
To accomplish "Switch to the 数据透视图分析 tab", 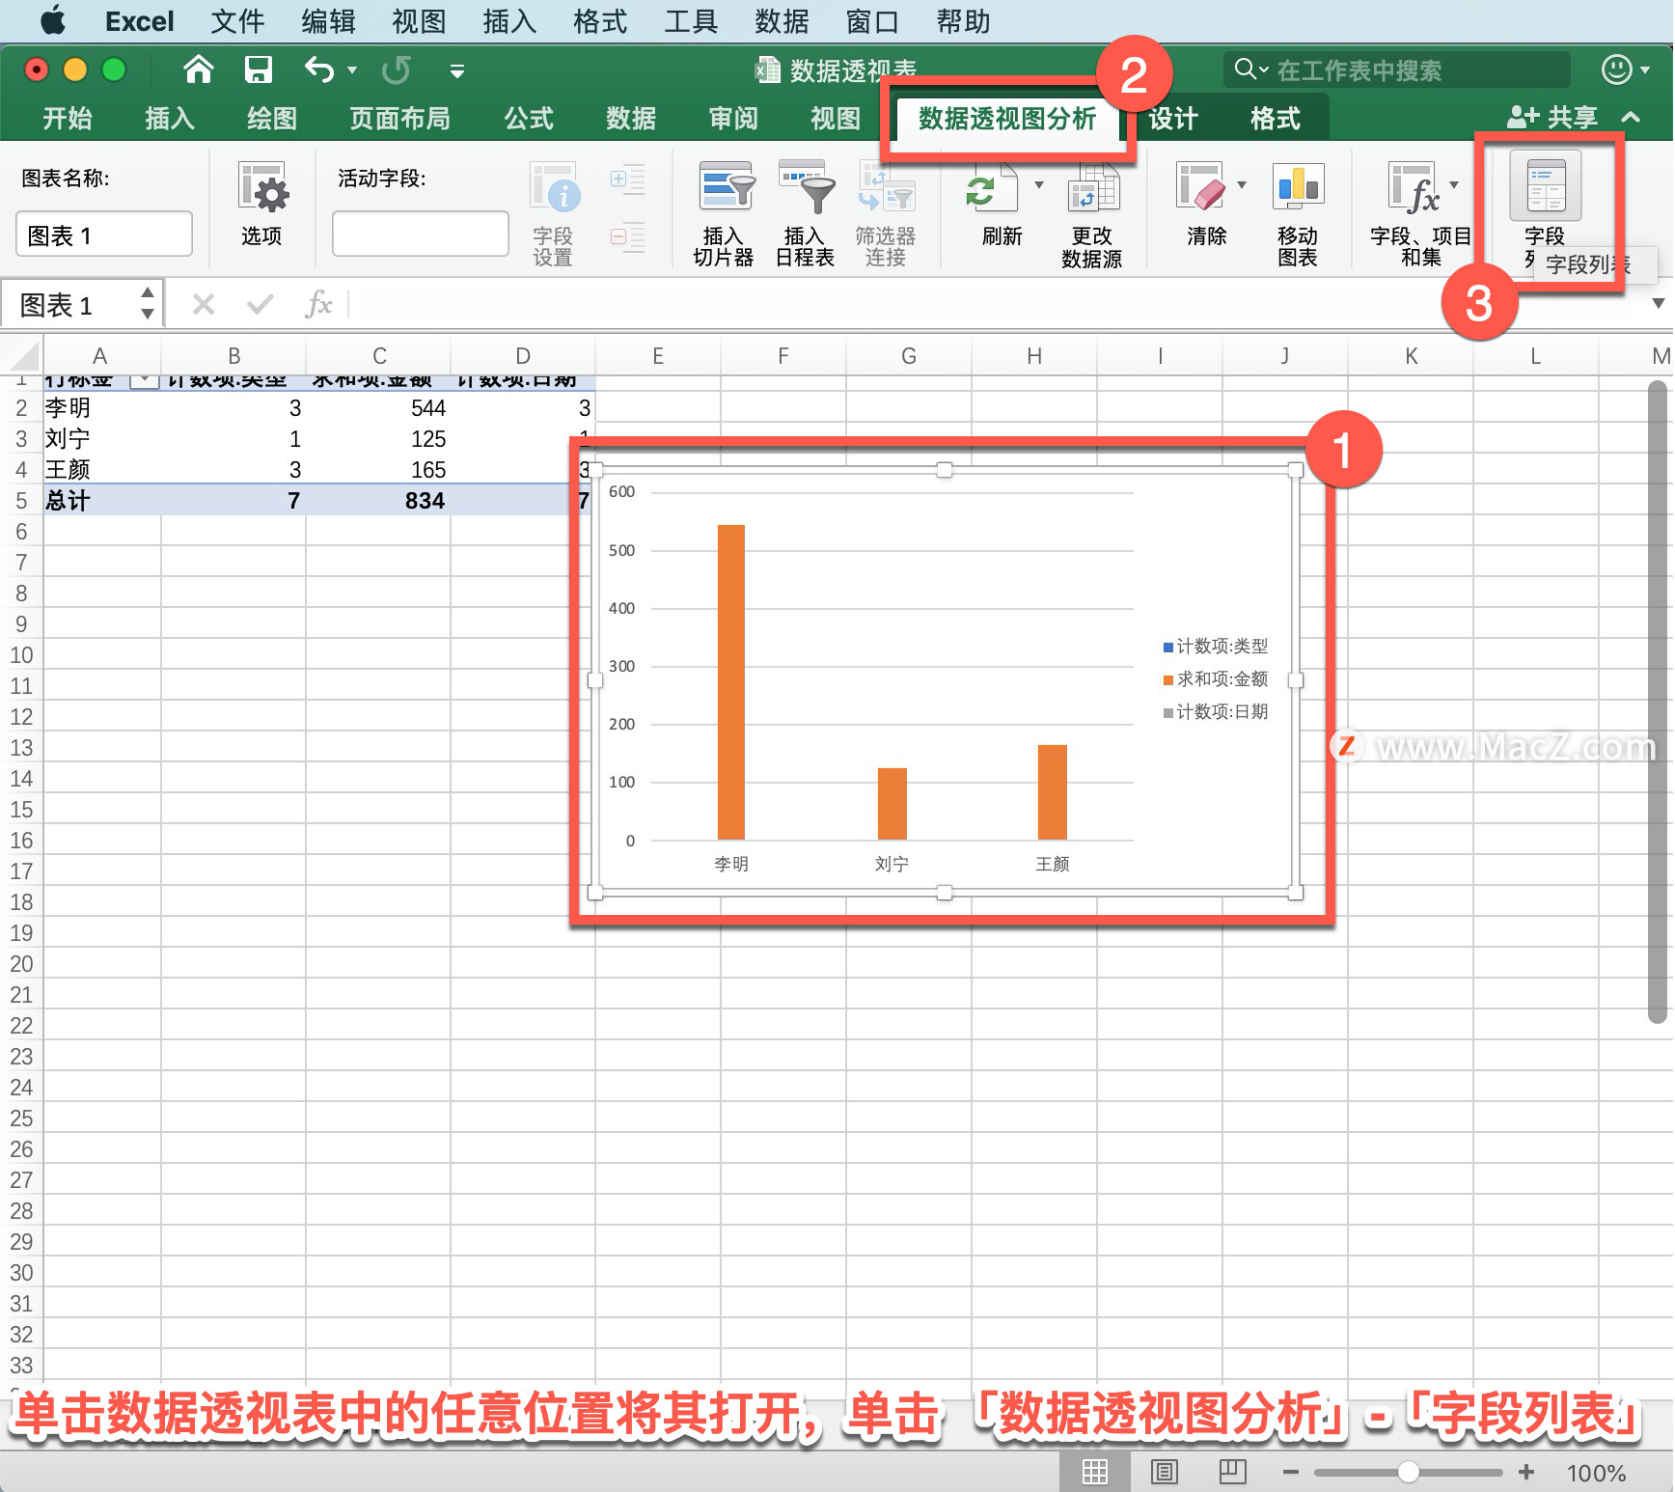I will (x=1007, y=119).
